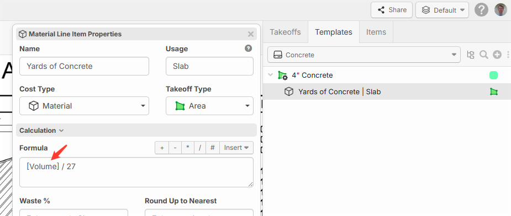Open the help question mark icon

[481, 10]
